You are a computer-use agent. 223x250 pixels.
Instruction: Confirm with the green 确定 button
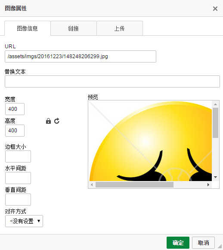point(178,243)
